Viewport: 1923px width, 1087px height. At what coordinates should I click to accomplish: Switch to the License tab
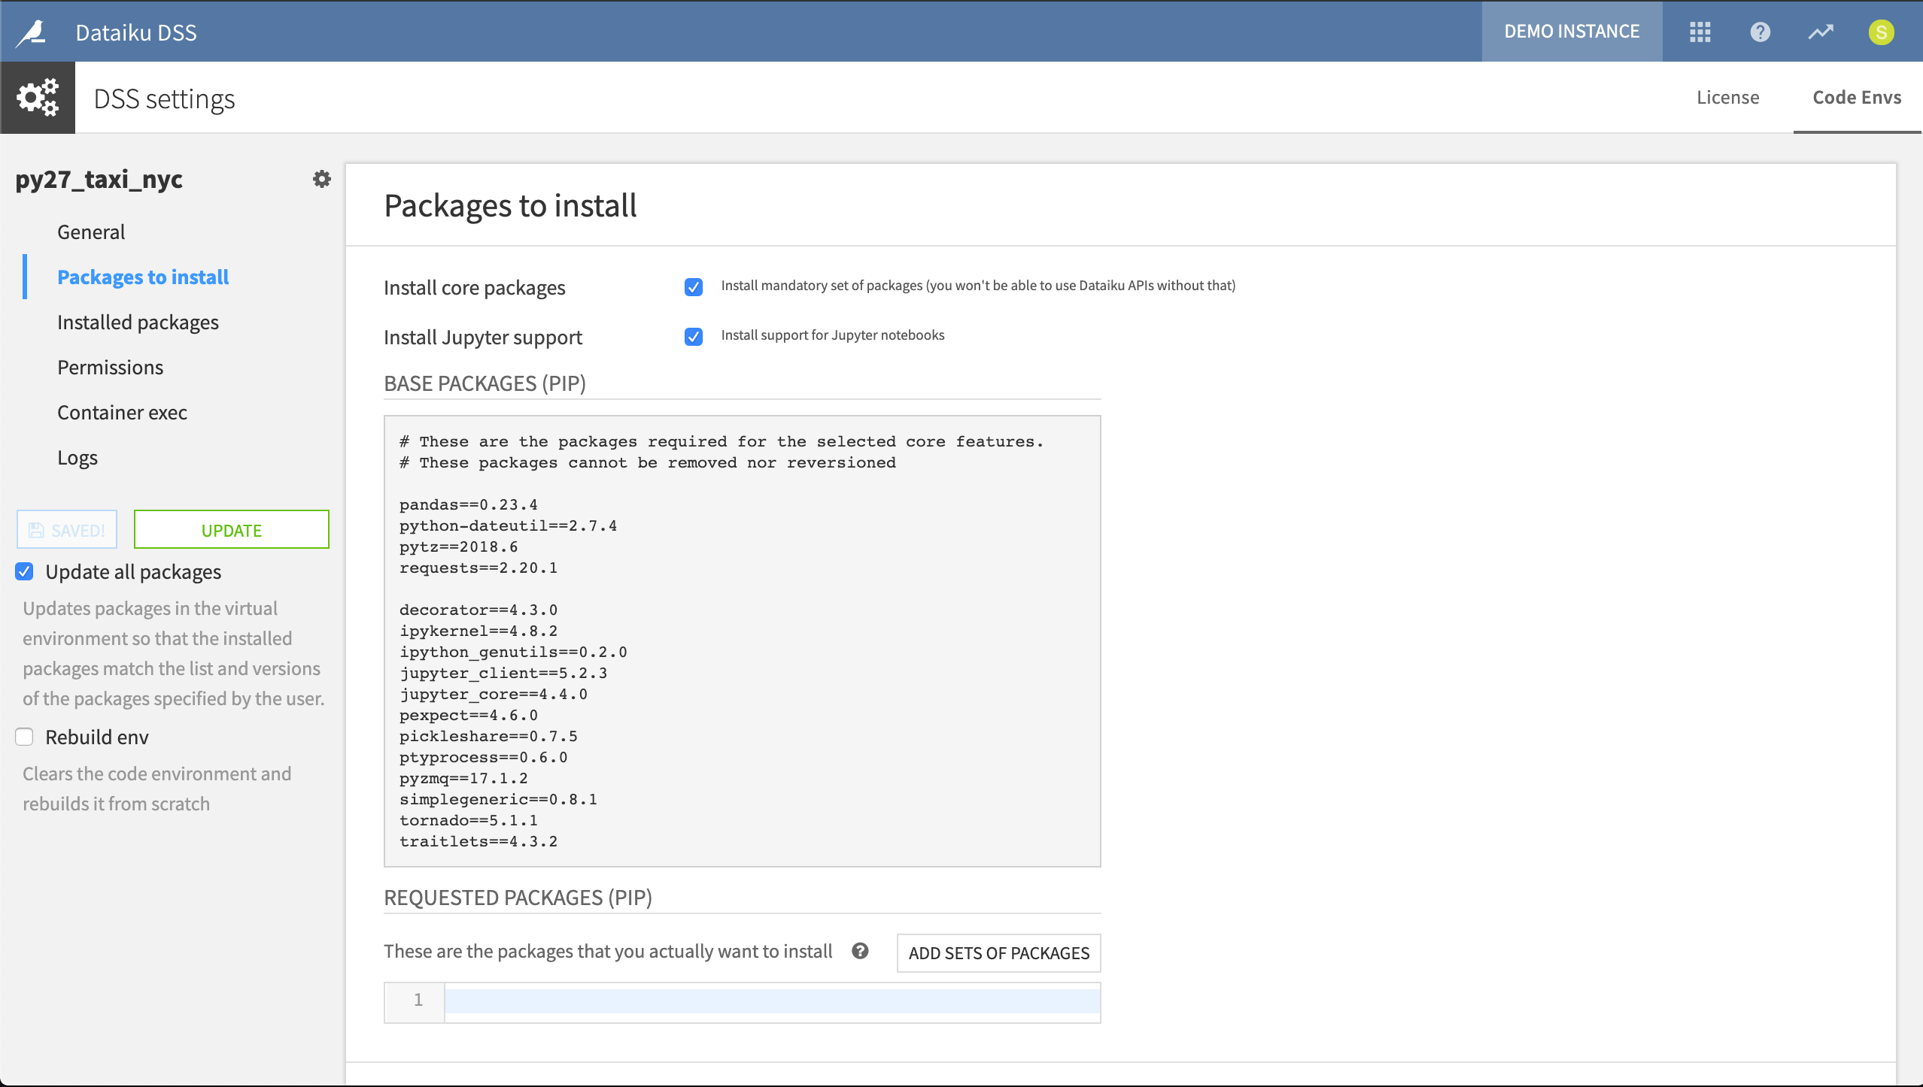point(1727,98)
